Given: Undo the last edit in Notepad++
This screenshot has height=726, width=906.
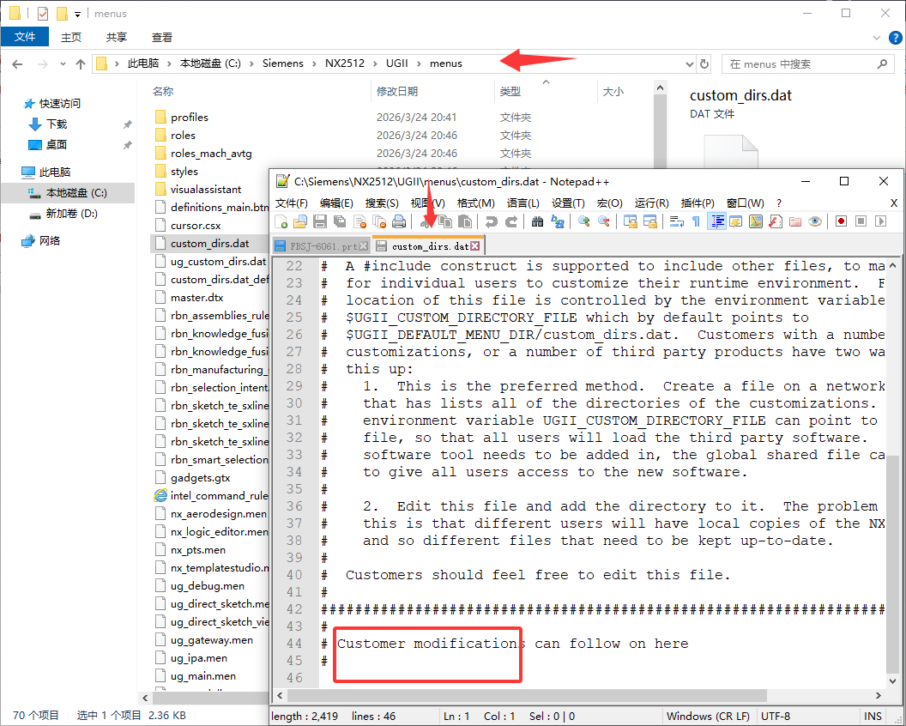Looking at the screenshot, I should point(491,221).
